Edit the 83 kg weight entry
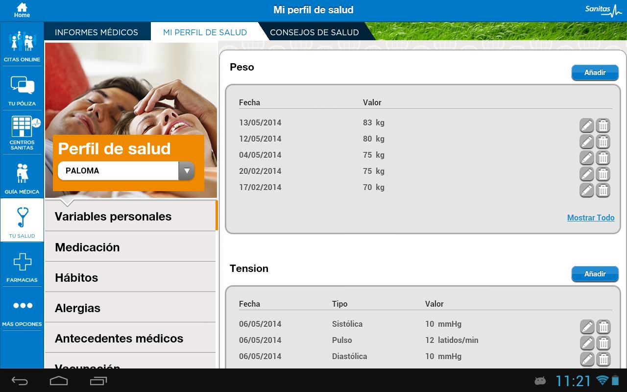Image resolution: width=627 pixels, height=392 pixels. coord(587,125)
